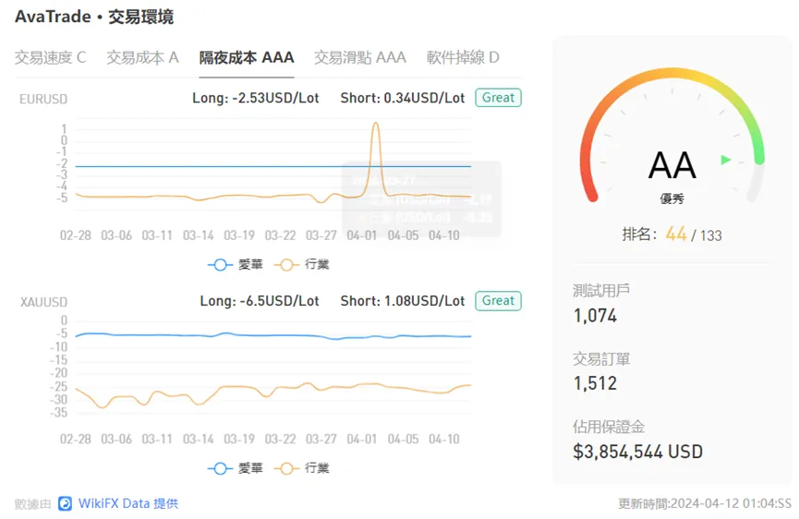Screen dimensions: 799x519
Task: Click the 優秀 label under the gauge
Action: point(672,199)
